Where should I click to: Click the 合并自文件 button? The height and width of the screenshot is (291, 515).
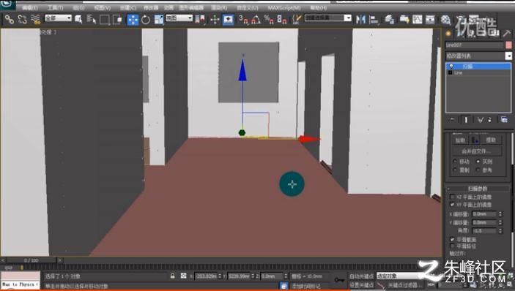pyautogui.click(x=476, y=151)
